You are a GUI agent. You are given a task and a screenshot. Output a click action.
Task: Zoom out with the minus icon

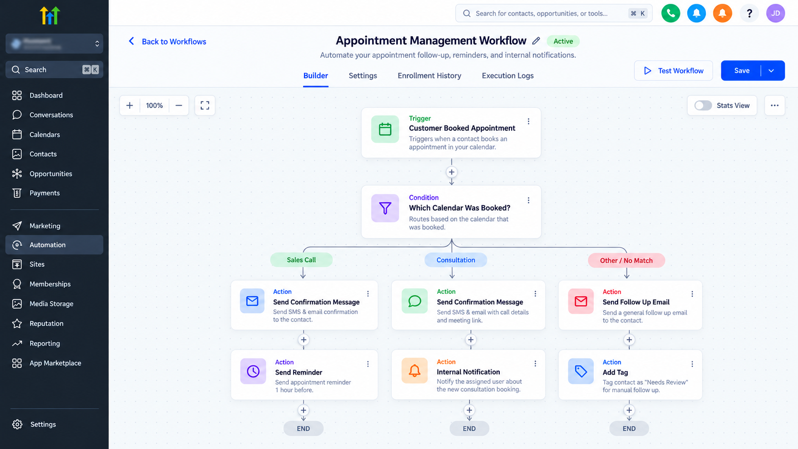(179, 105)
